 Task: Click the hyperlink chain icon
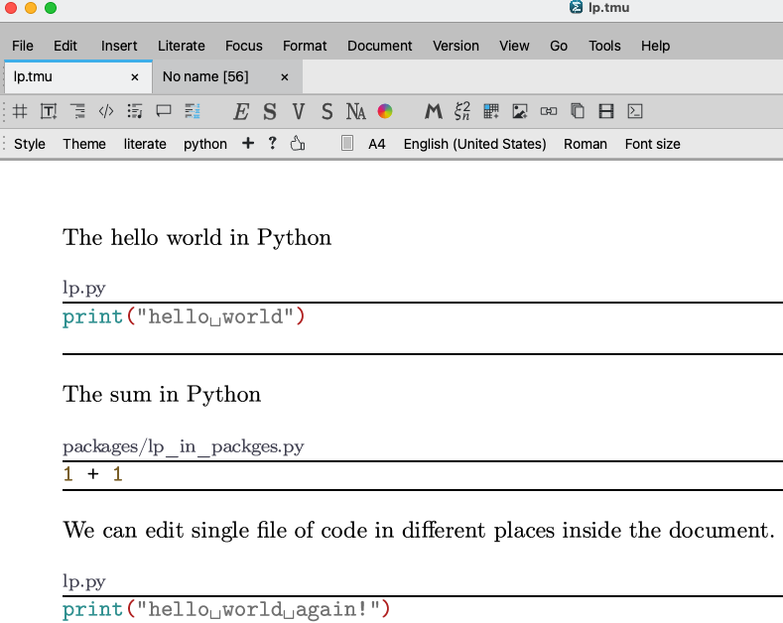[549, 111]
